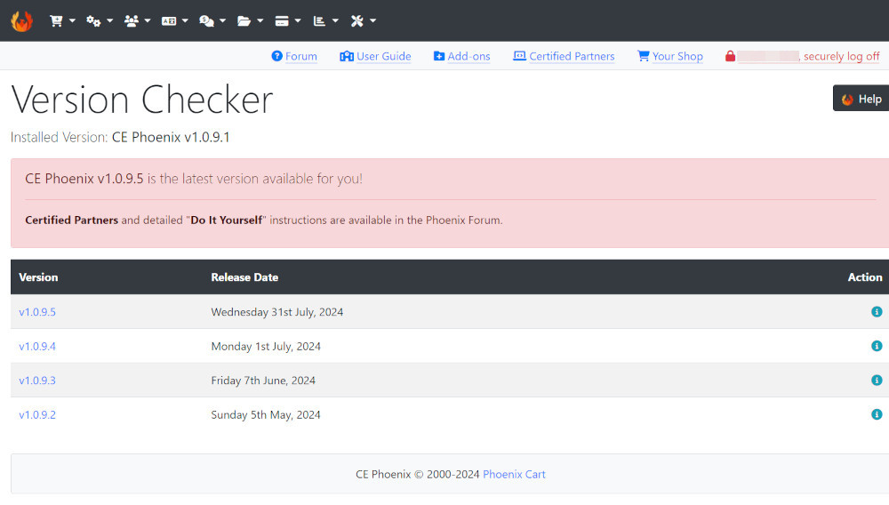This screenshot has height=505, width=889.
Task: Click the info icon for v1.0.9.3
Action: (x=877, y=381)
